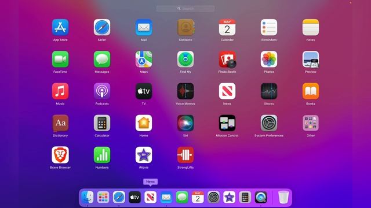The height and width of the screenshot is (208, 371).
Task: Launch the Preview app
Action: (x=311, y=59)
